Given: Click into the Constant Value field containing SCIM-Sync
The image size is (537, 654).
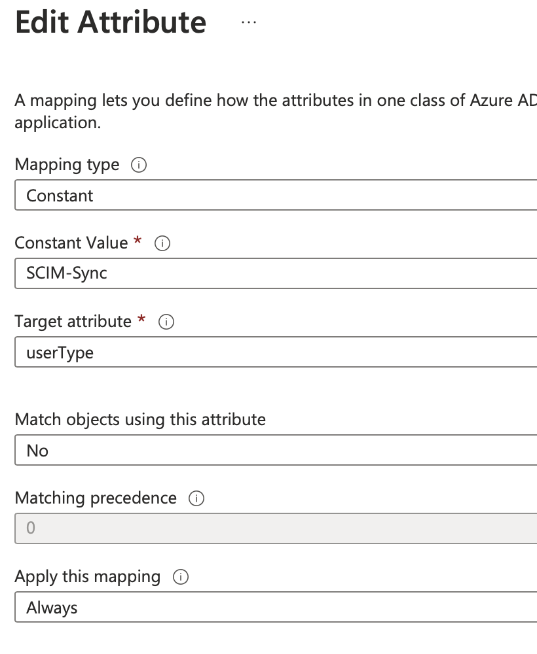Looking at the screenshot, I should (x=276, y=273).
